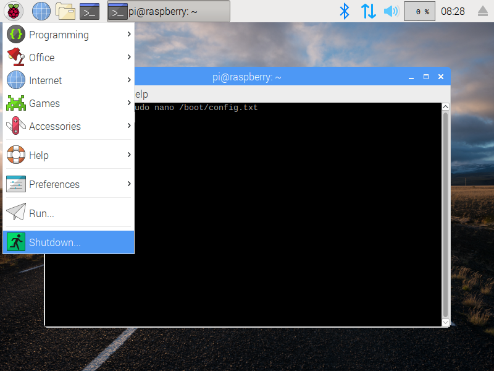Open the File Manager folder icon

point(65,11)
